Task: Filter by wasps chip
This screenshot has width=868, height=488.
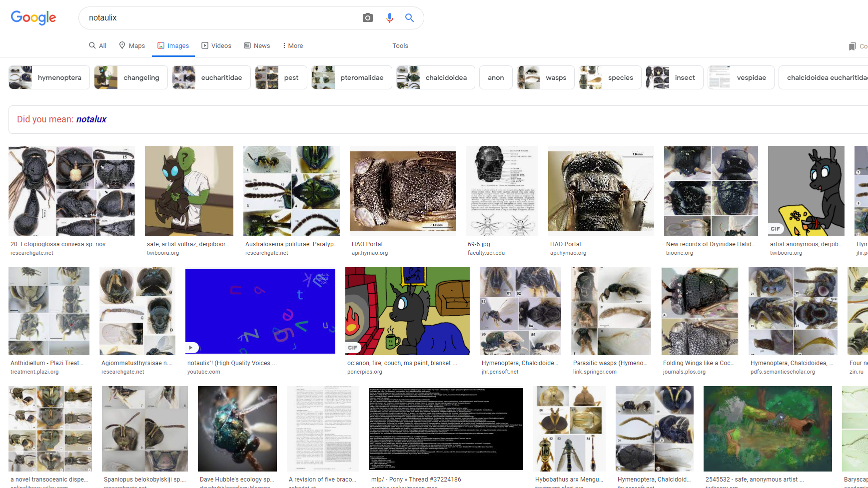Action: coord(546,77)
